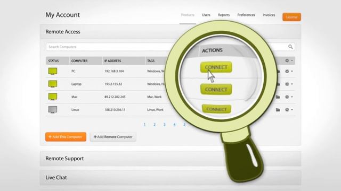Open the Laptop row gear menu
The height and width of the screenshot is (191, 341).
pyautogui.click(x=289, y=84)
